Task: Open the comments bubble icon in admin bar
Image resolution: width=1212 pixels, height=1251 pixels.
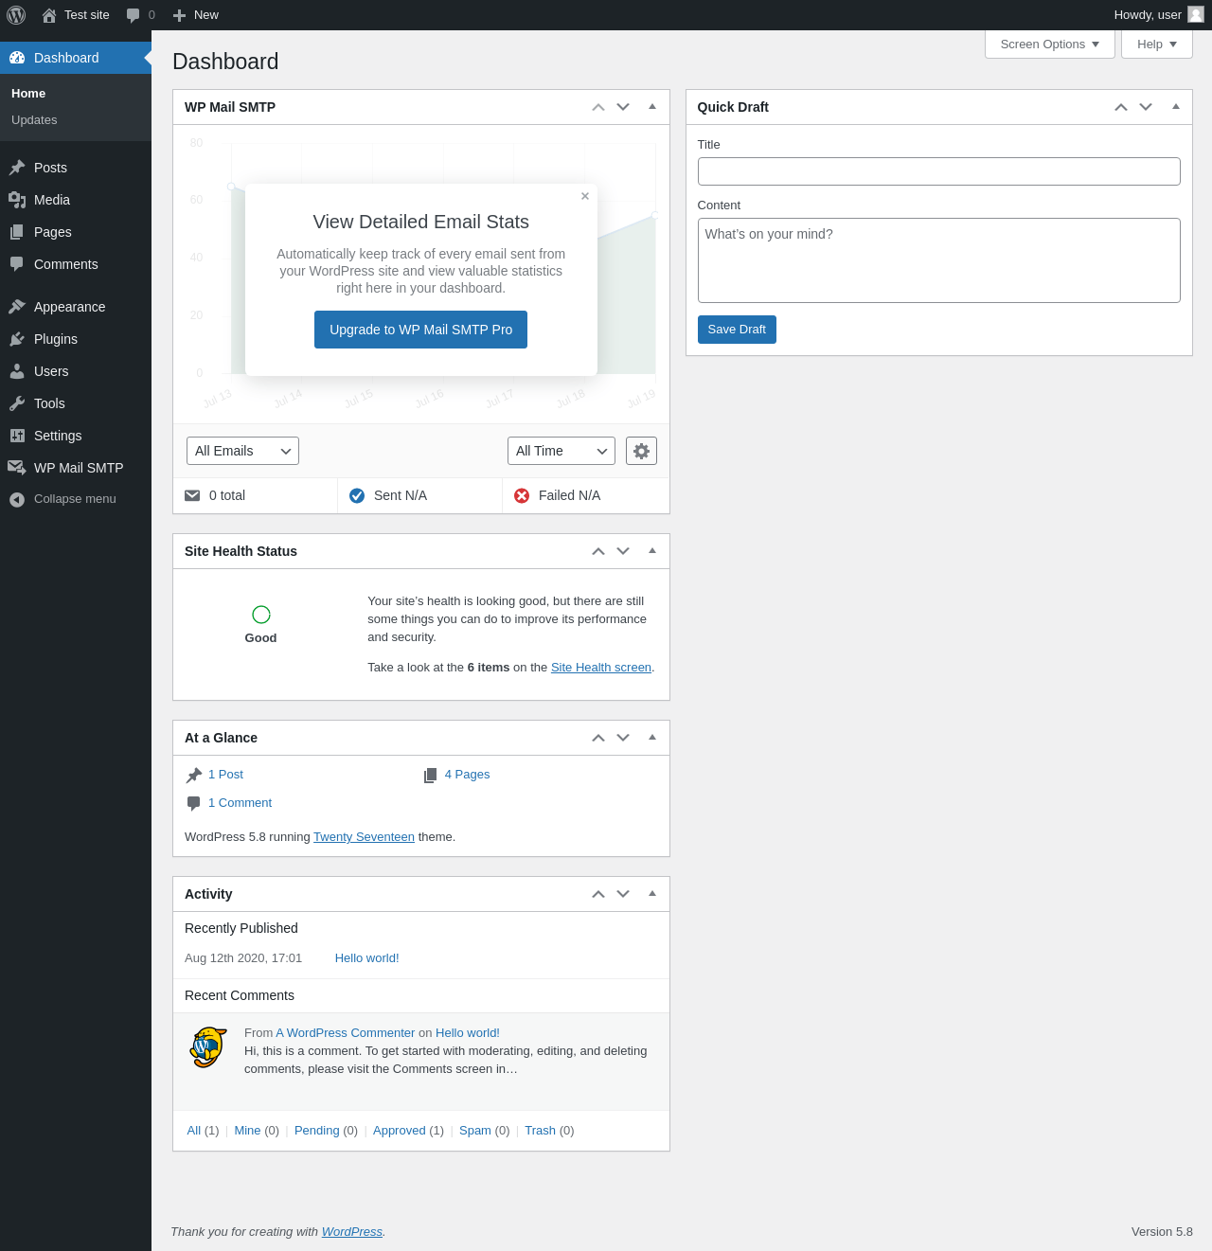Action: (134, 15)
